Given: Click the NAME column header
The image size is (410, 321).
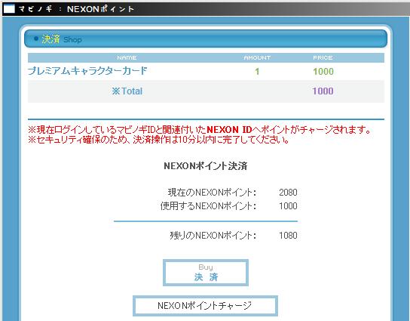Looking at the screenshot, I should coord(127,57).
